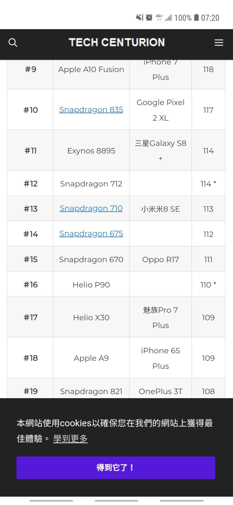
Task: Select the Apple A10 Fusion cell
Action: (91, 69)
